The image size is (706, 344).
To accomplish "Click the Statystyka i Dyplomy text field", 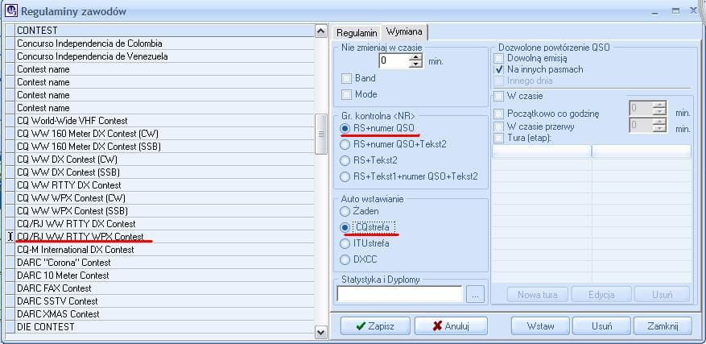I will click(x=399, y=295).
